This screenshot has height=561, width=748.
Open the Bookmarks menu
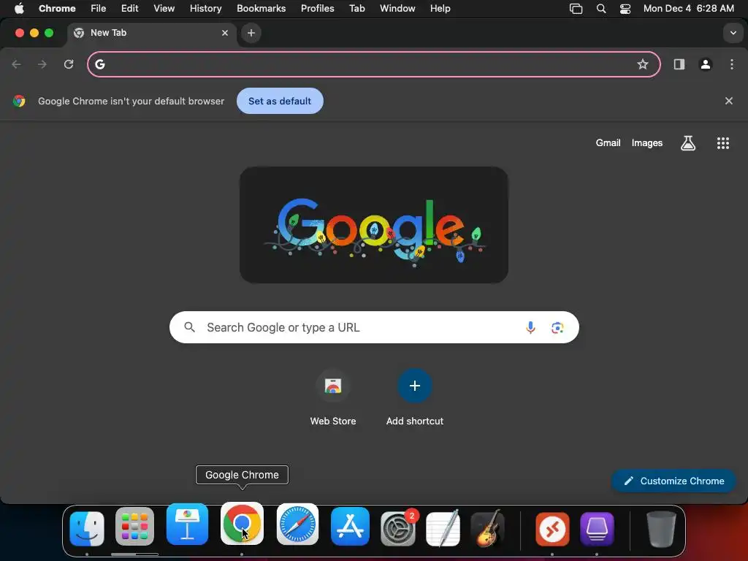click(x=261, y=8)
